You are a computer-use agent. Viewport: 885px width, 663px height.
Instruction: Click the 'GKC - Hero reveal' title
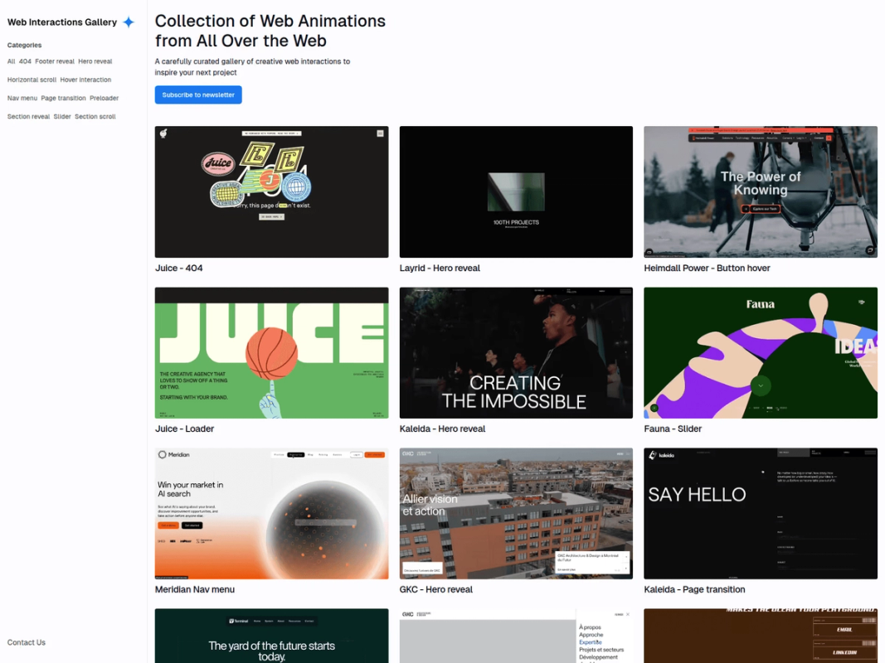tap(436, 590)
